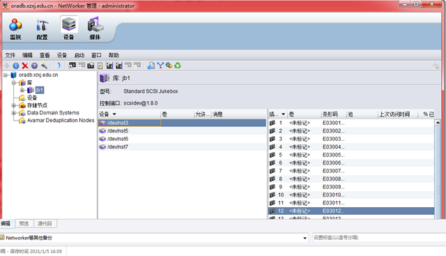Image resolution: width=446 pixels, height=256 pixels.
Task: Click the flashlight search toolbar icon
Action: click(x=44, y=66)
